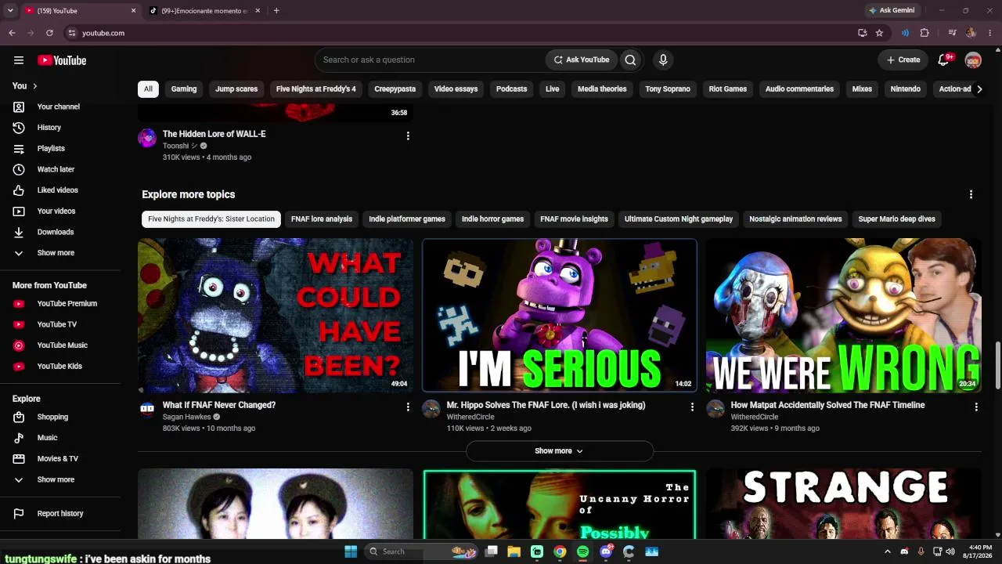Go to YouTube home via the logo

(x=62, y=60)
